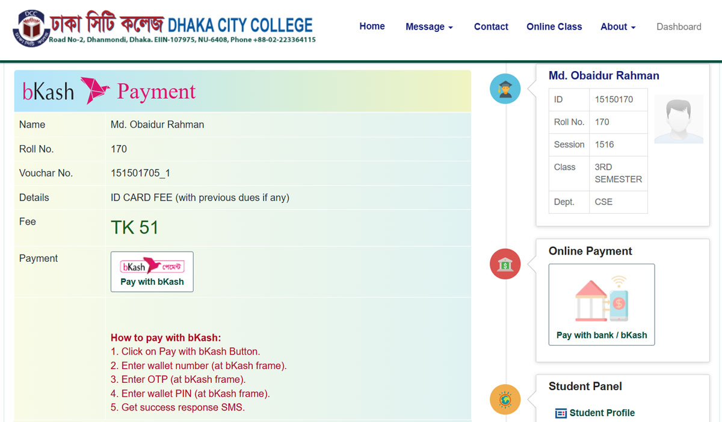Click the TK 51 fee amount
The height and width of the screenshot is (422, 722).
click(135, 228)
